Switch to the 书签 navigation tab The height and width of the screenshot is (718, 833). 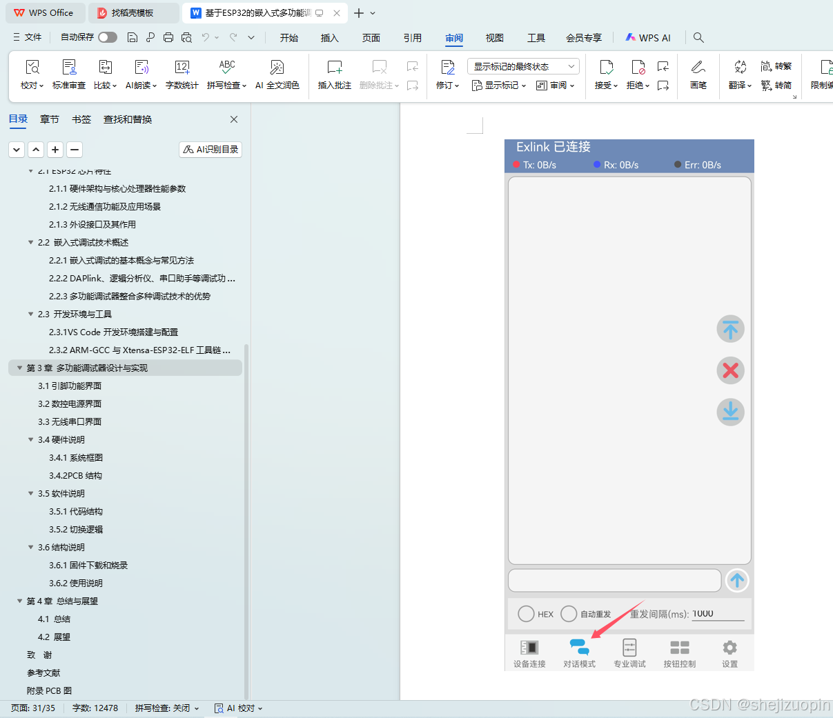click(x=81, y=119)
